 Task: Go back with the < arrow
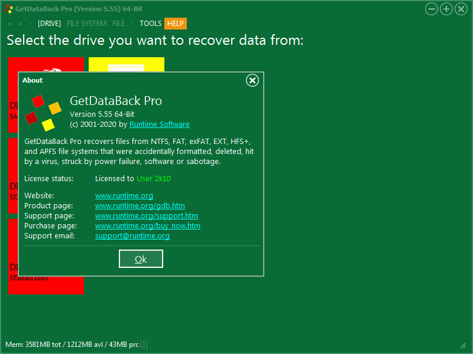(x=10, y=24)
